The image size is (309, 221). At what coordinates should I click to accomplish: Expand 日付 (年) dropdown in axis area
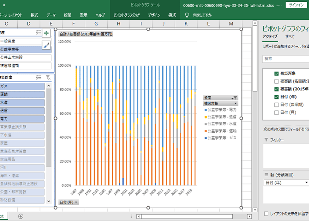(306, 183)
